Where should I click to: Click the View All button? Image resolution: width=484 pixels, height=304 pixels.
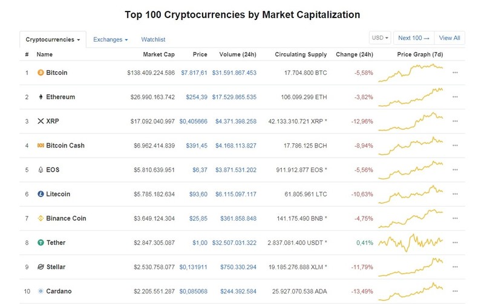coord(450,37)
